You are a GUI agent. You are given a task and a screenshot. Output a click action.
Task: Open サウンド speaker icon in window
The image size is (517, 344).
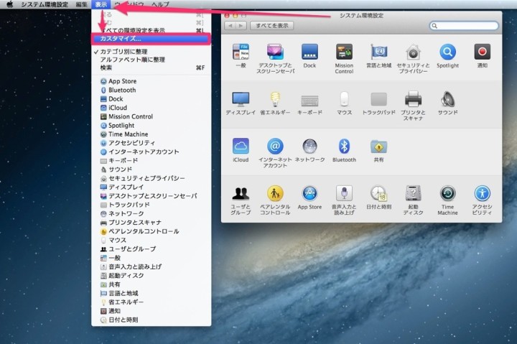tap(447, 99)
